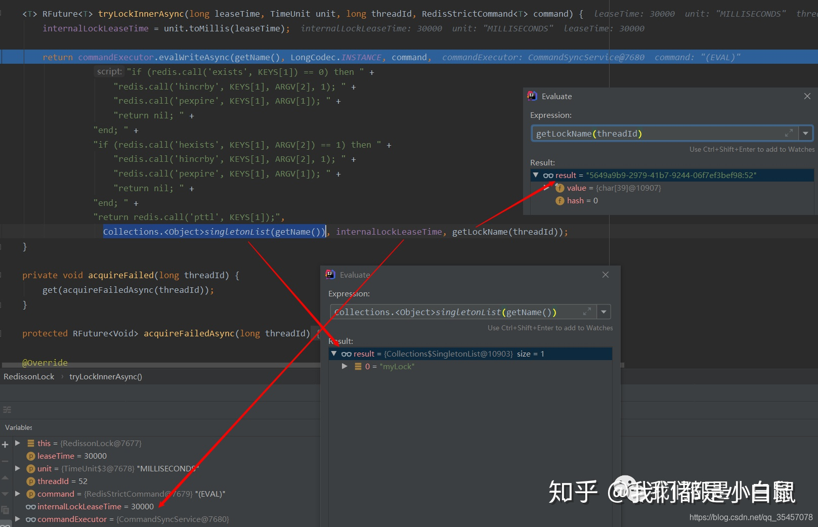
Task: Open expression history dropdown for singletonList
Action: pyautogui.click(x=604, y=312)
